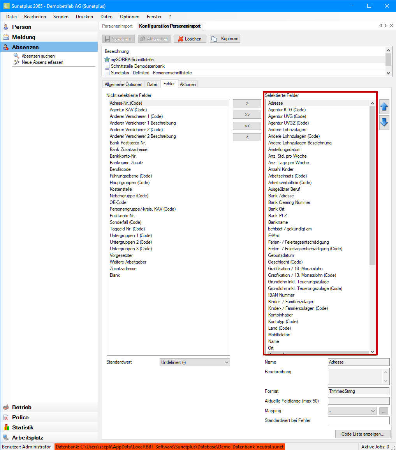Open the Meldung sidebar section
This screenshot has height=450, width=396.
click(23, 37)
